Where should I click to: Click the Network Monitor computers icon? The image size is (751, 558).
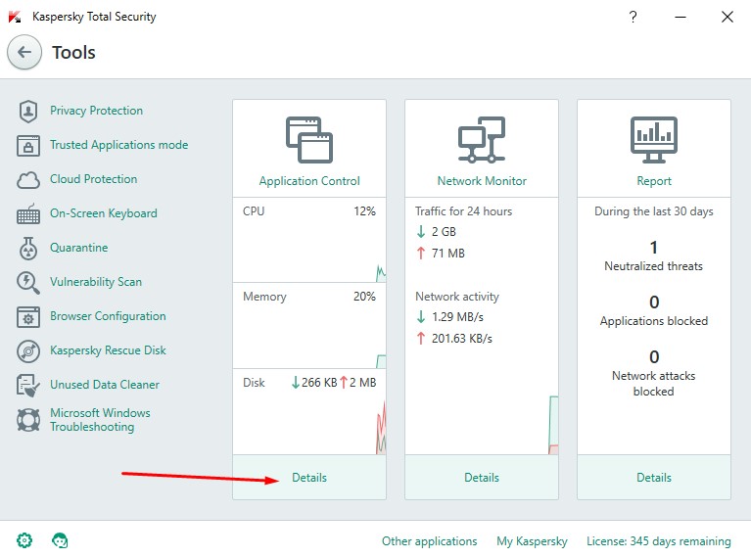(x=482, y=139)
